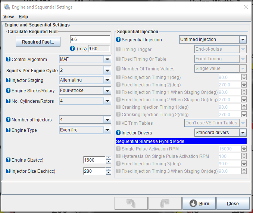Click the Fixed Timing Or Table dropdown
The height and width of the screenshot is (213, 253).
point(221,59)
